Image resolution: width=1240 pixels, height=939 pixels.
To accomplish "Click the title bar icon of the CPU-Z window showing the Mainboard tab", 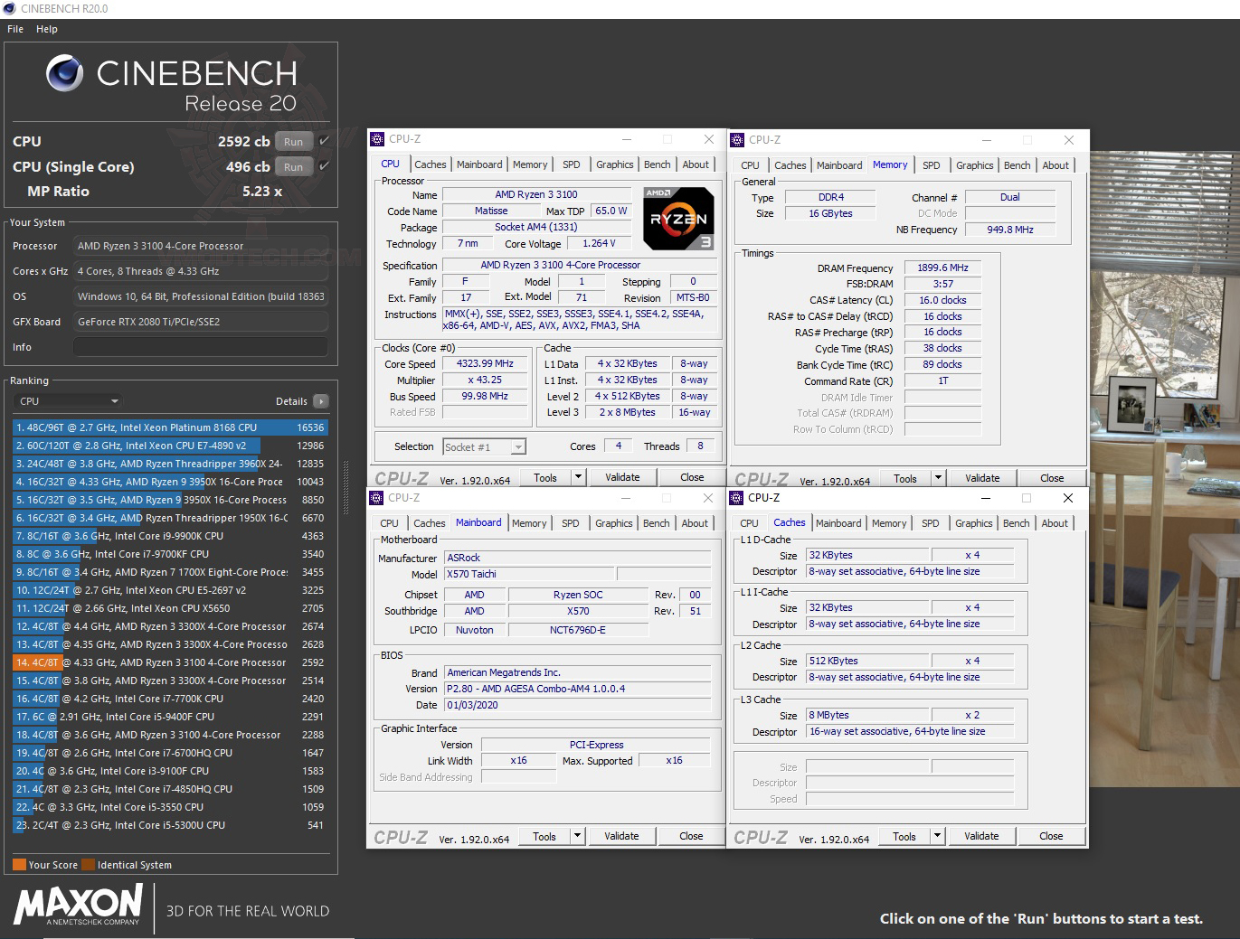I will pyautogui.click(x=377, y=498).
